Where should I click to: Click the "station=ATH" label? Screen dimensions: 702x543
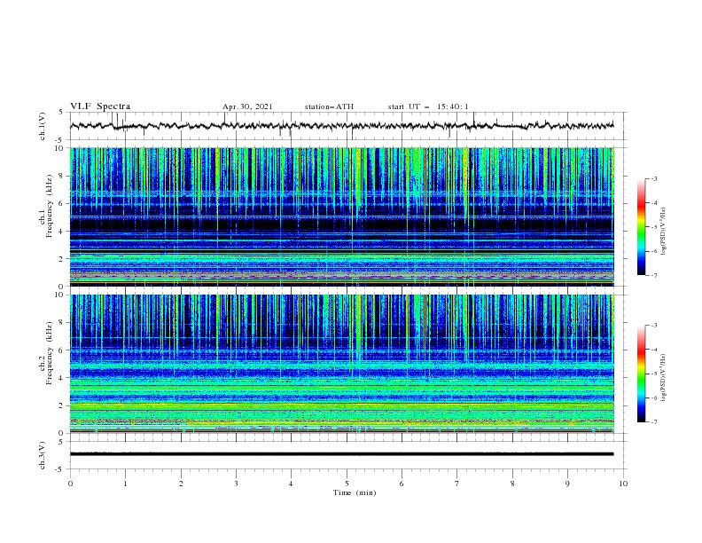pyautogui.click(x=329, y=106)
